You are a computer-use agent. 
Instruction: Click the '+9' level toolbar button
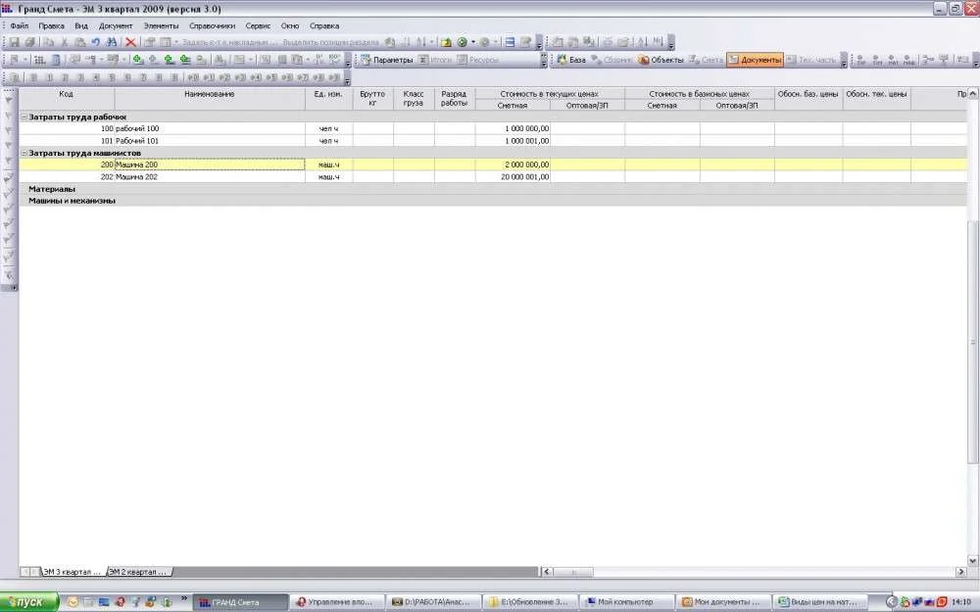334,77
